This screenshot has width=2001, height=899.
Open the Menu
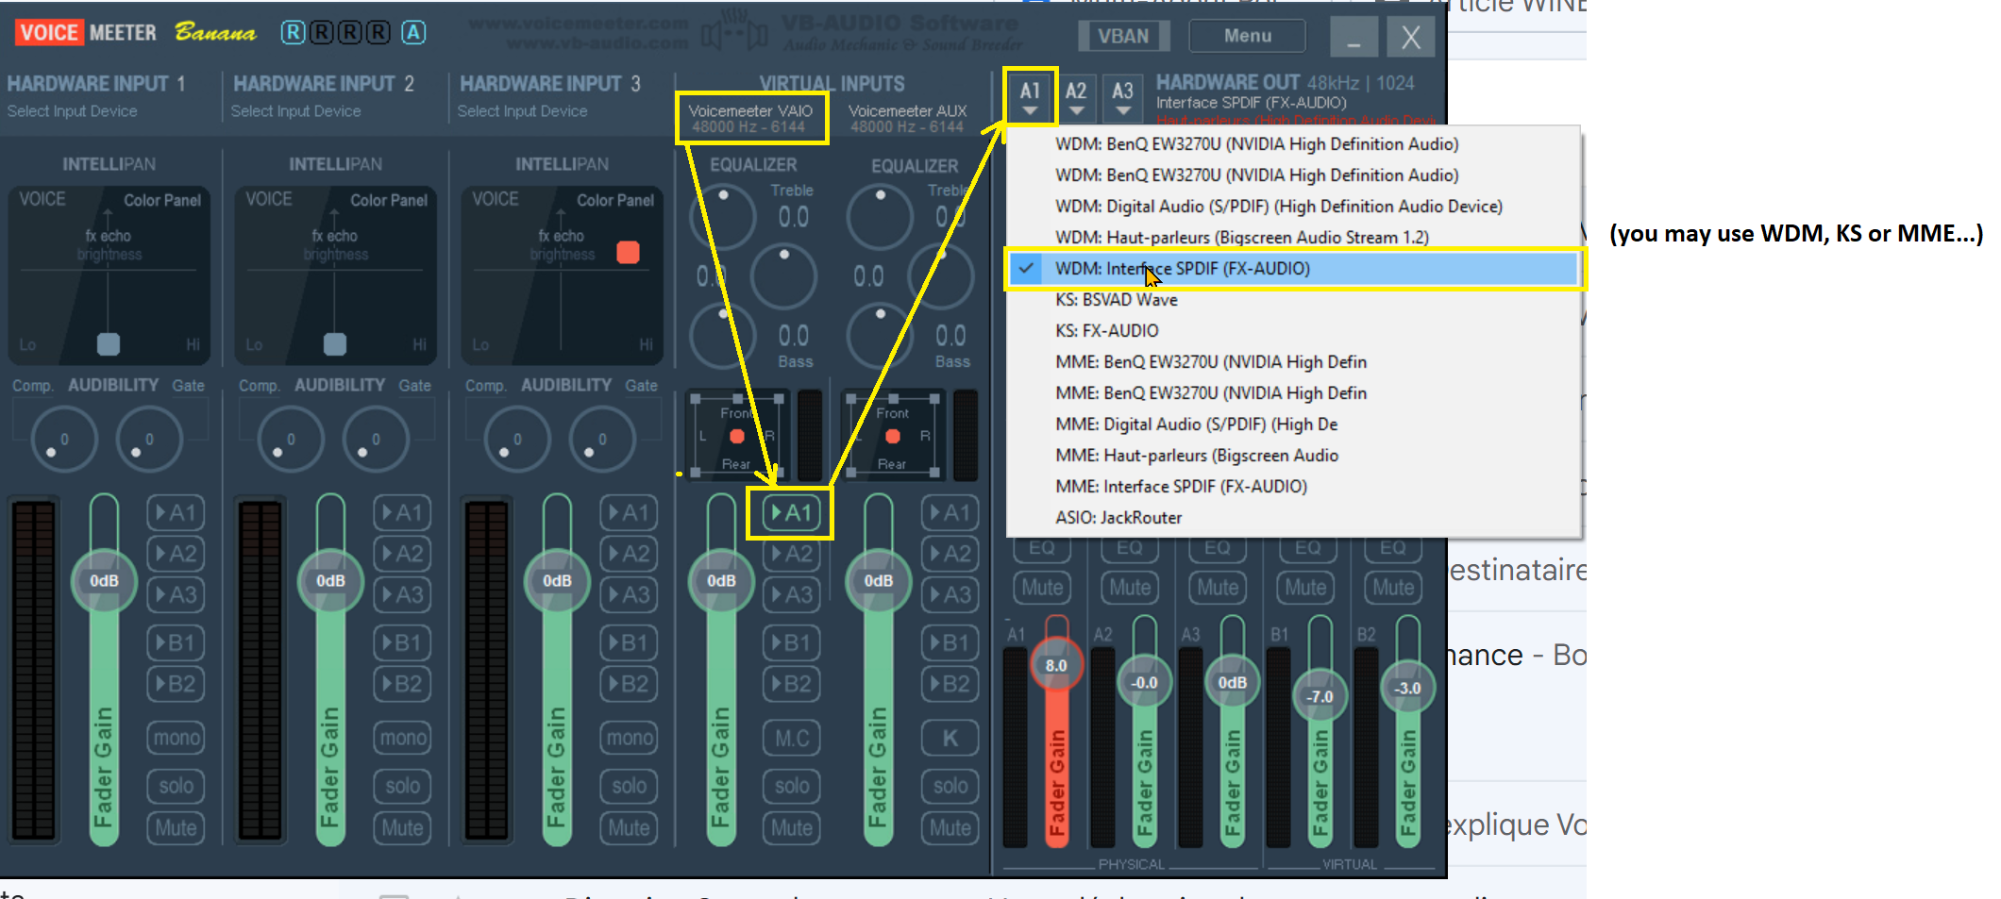[1246, 36]
